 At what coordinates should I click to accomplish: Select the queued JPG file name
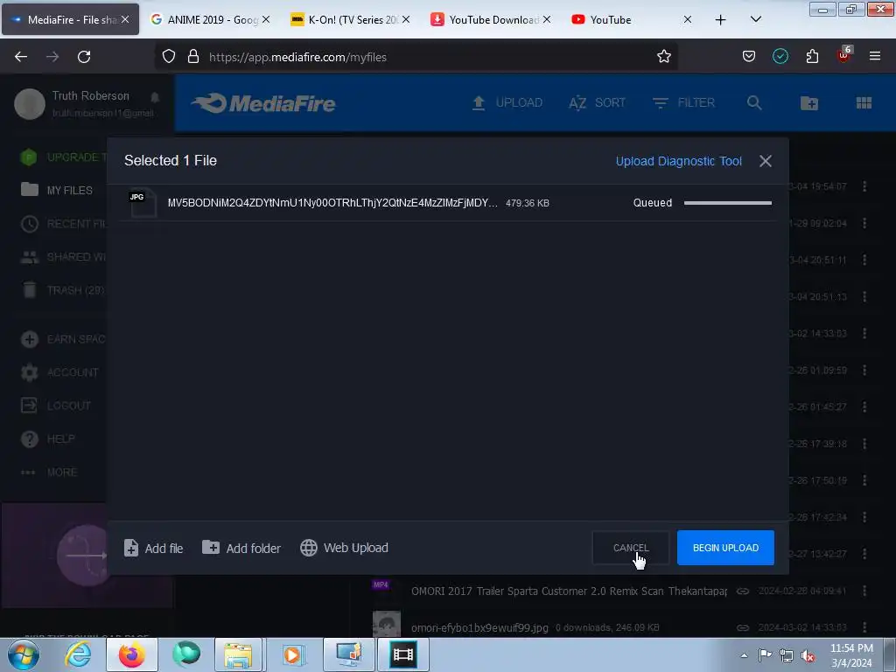pyautogui.click(x=332, y=203)
